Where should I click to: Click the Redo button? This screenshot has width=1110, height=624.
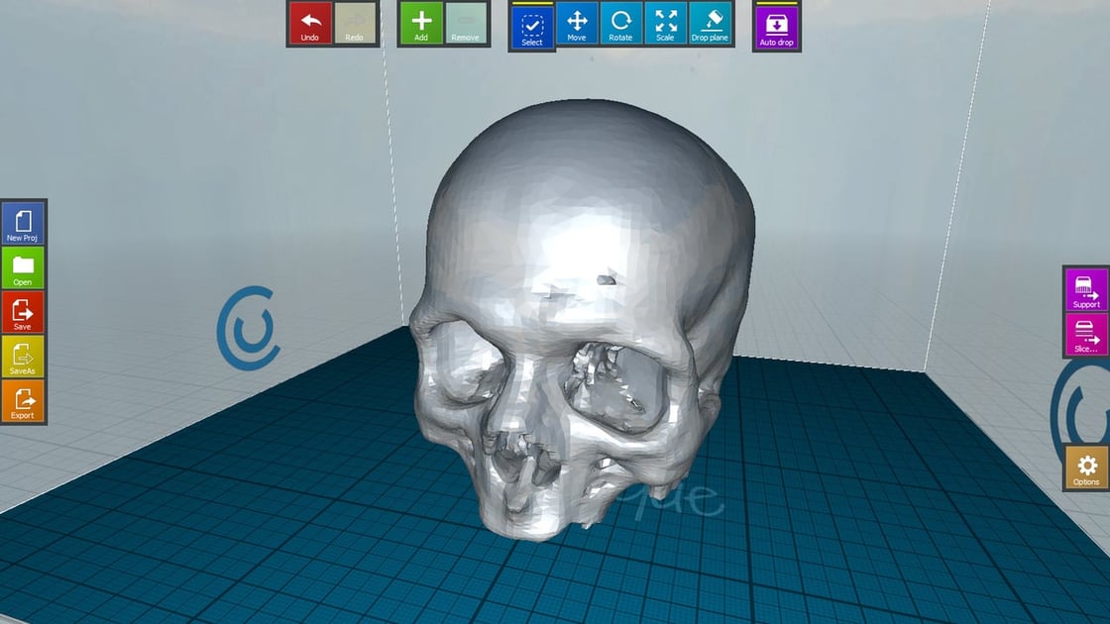(353, 24)
